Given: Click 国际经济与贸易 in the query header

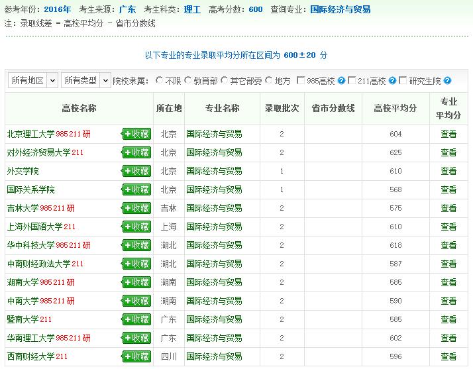Looking at the screenshot, I should (x=341, y=10).
